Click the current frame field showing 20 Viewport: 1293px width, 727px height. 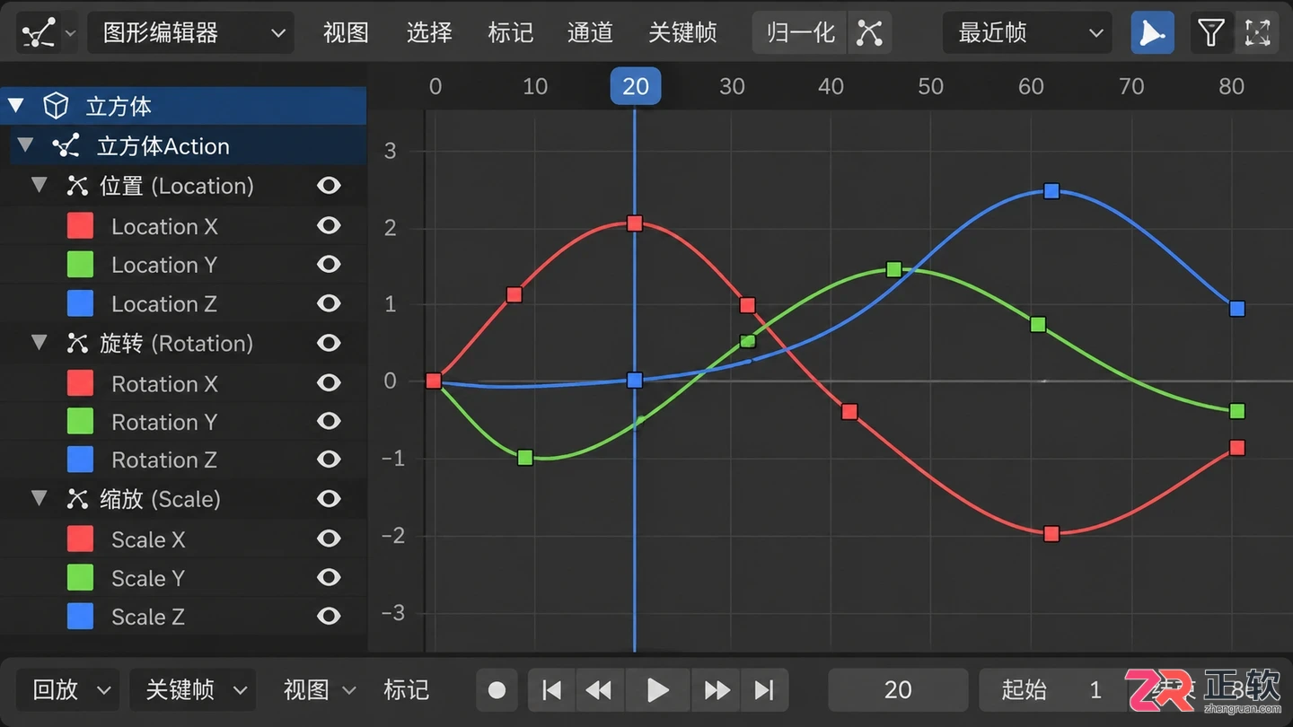(898, 689)
